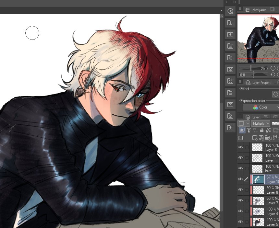
Task: Click the Navigator preview thumbnail
Action: click(x=258, y=38)
